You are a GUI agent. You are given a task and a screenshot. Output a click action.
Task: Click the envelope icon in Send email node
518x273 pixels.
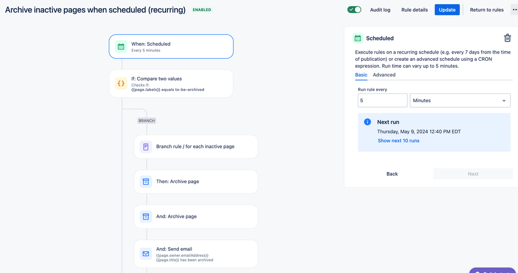(x=146, y=254)
